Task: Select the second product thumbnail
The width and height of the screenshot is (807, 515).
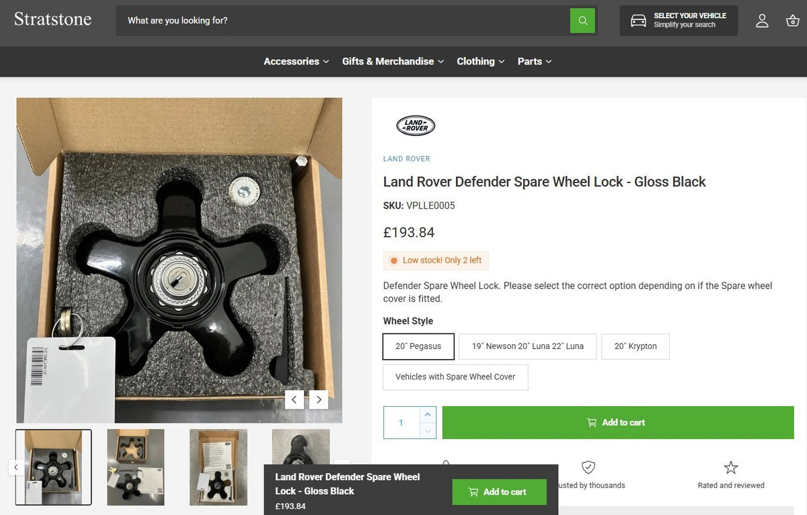Action: [x=136, y=467]
